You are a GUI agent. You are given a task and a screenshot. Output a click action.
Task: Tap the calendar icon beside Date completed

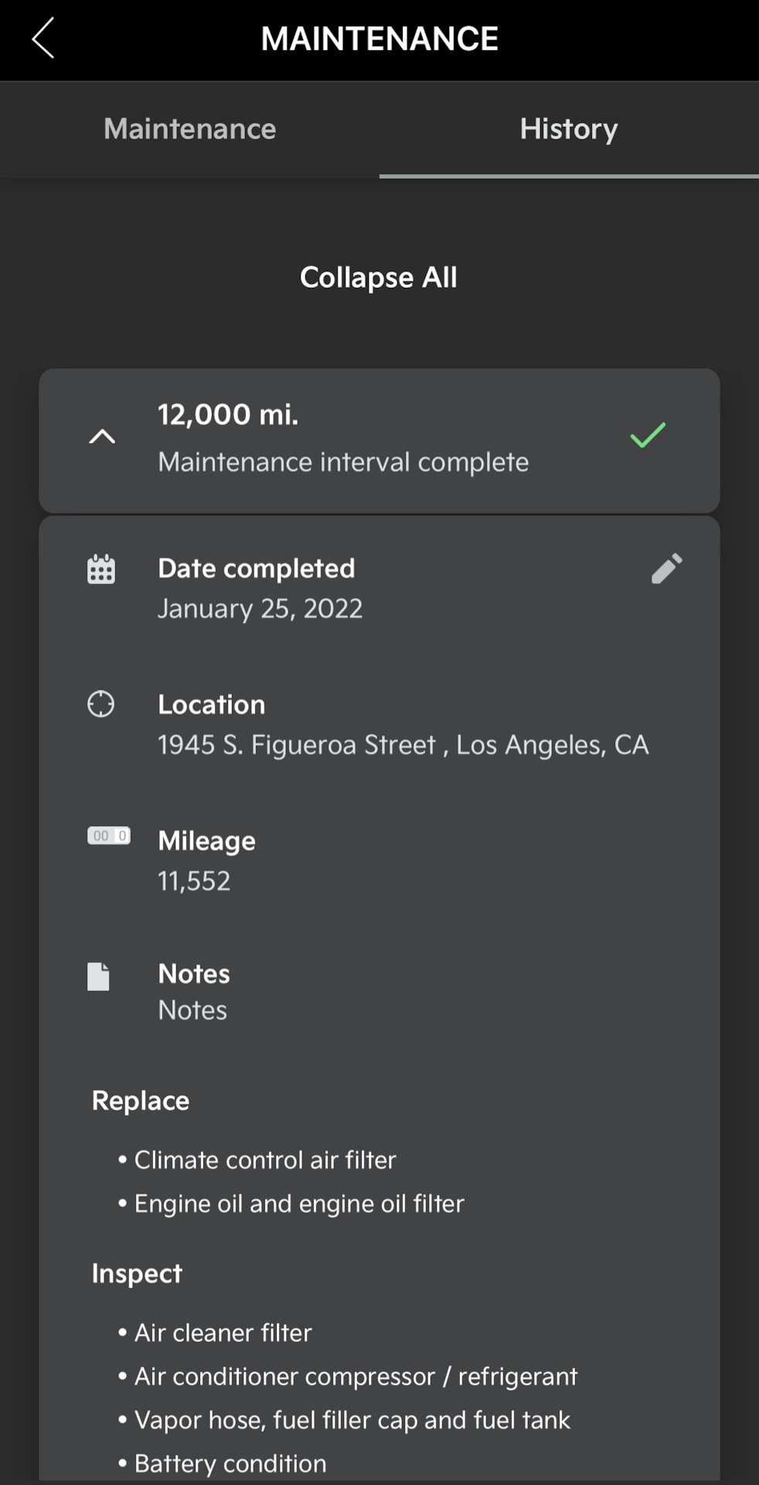[101, 569]
